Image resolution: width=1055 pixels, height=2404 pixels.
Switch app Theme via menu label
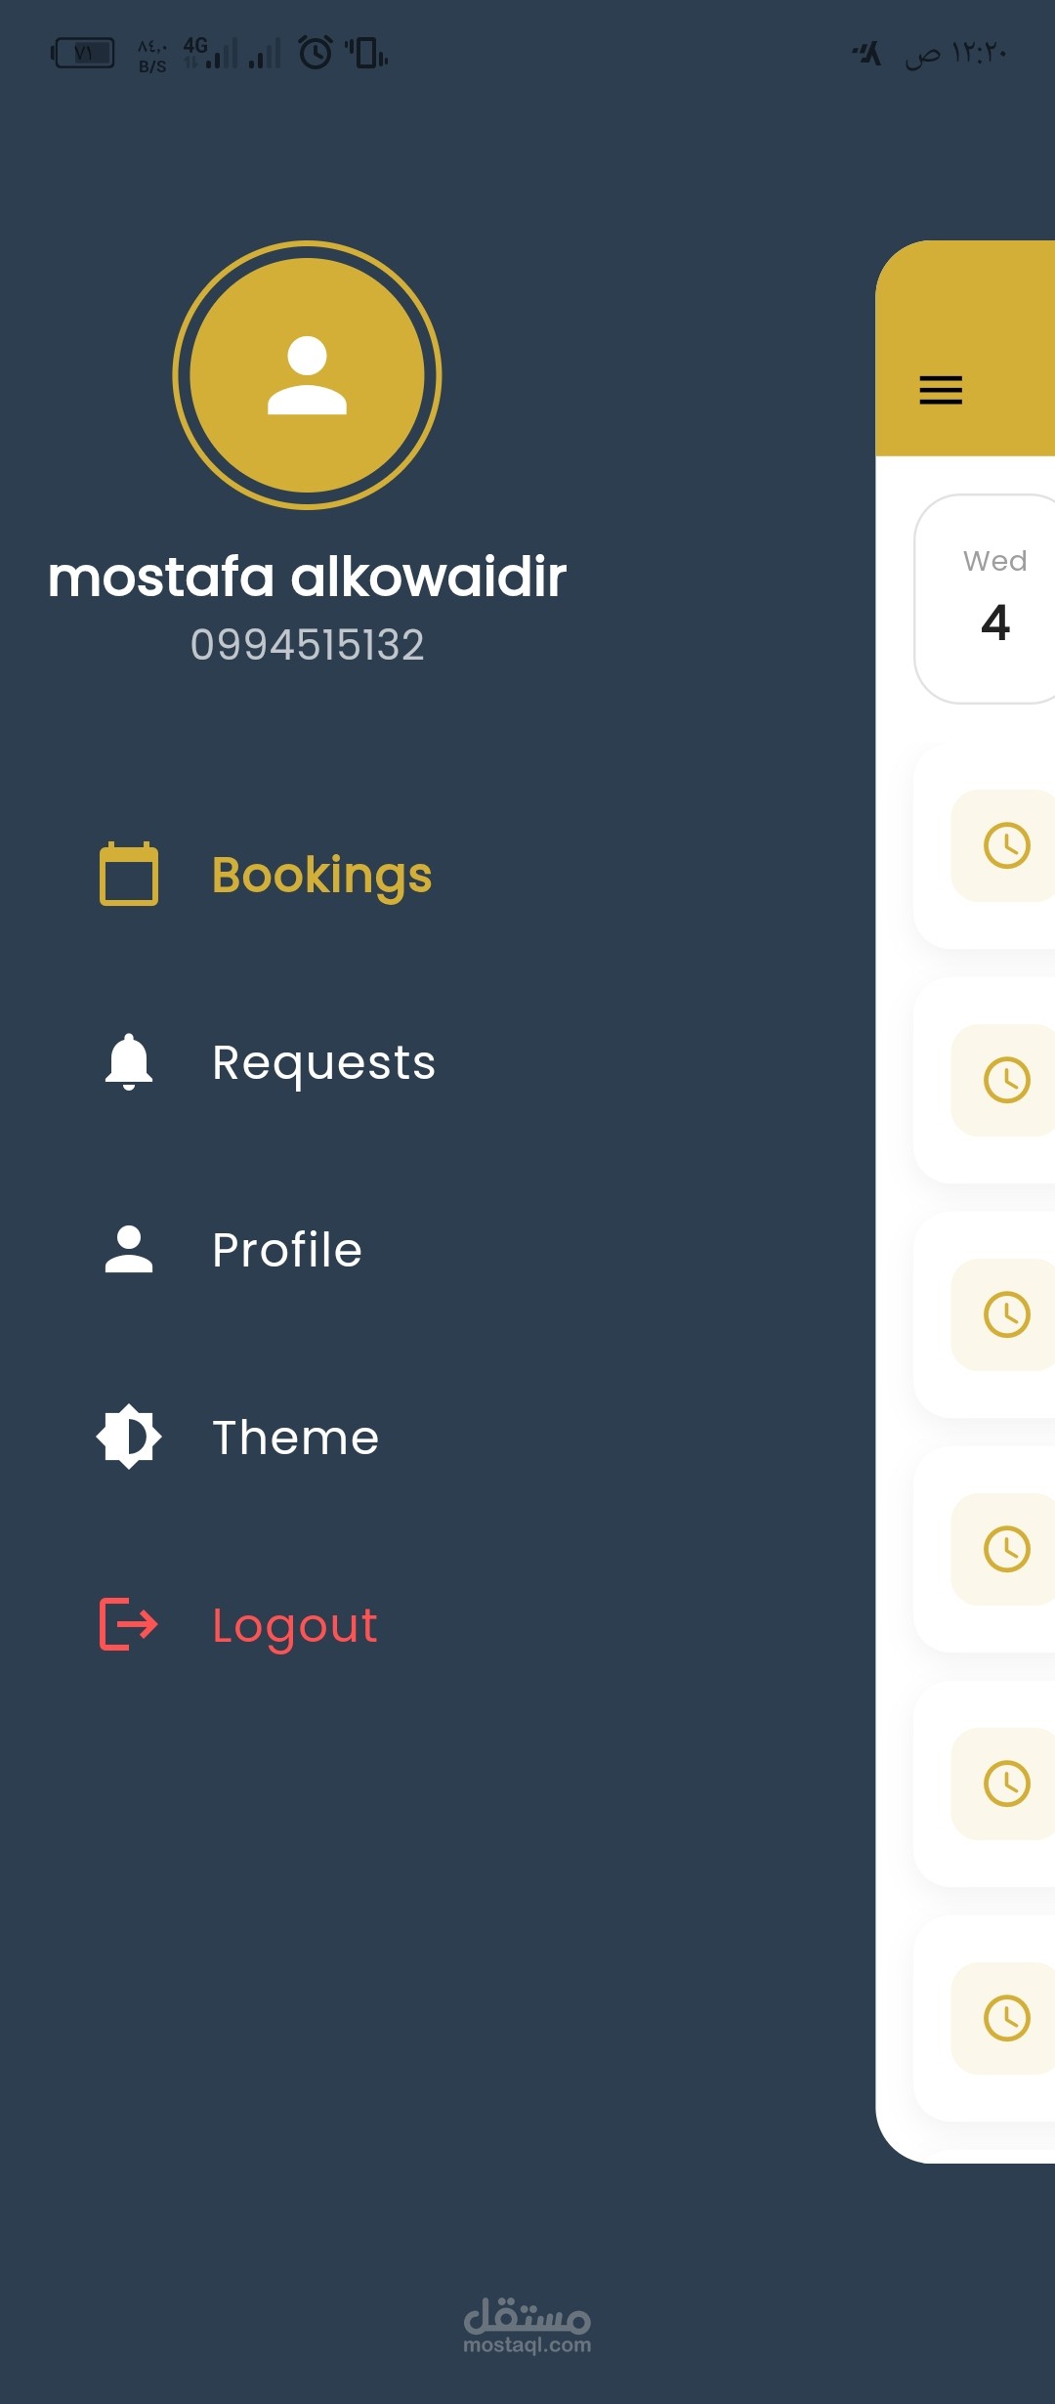295,1438
